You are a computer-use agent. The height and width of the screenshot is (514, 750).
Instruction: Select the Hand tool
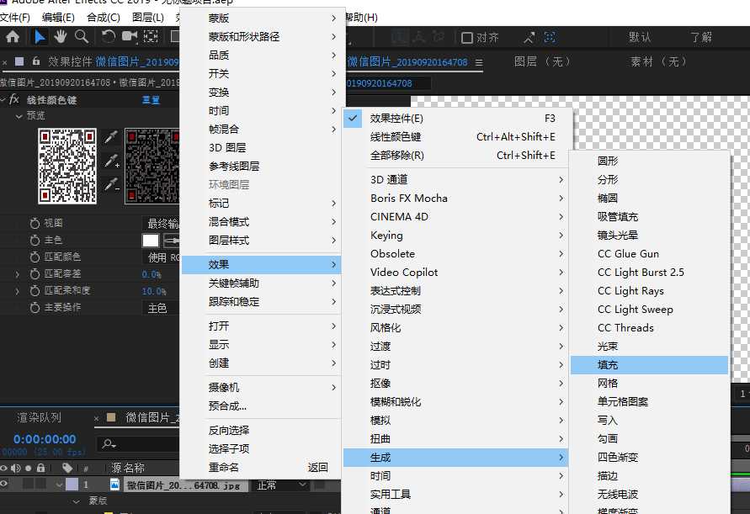point(61,37)
